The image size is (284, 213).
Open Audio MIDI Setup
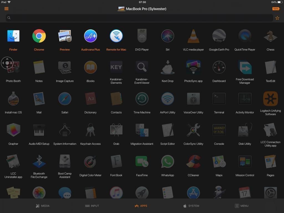39,130
